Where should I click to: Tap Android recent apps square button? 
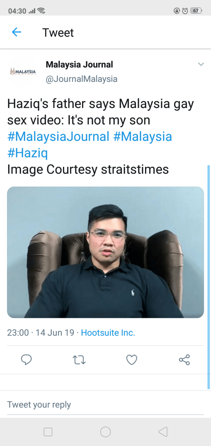click(48, 432)
